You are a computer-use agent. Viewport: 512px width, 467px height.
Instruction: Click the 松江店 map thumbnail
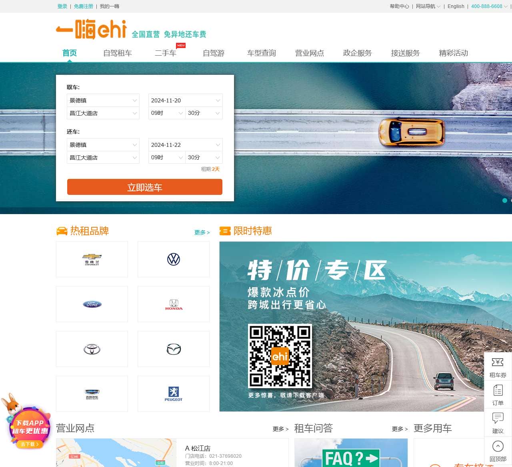click(116, 453)
